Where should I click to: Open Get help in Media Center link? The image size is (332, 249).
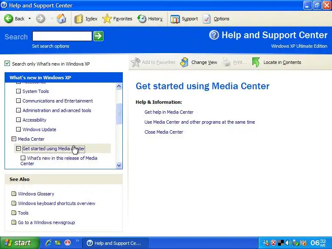click(169, 112)
